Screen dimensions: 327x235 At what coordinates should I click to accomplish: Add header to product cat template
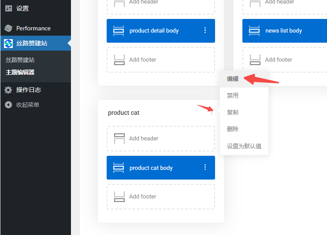160,139
